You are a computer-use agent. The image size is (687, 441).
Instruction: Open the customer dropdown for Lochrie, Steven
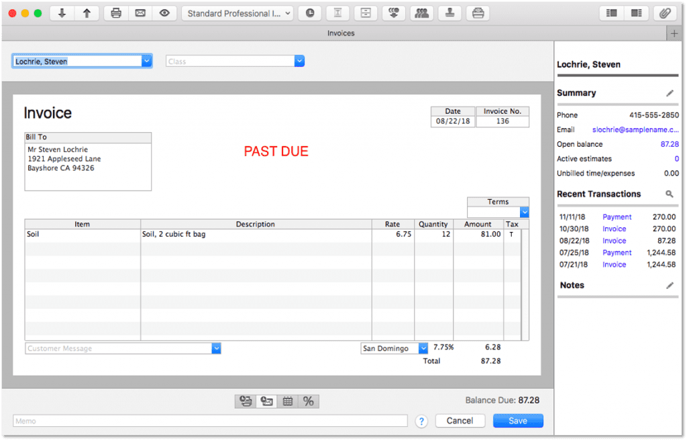click(147, 61)
